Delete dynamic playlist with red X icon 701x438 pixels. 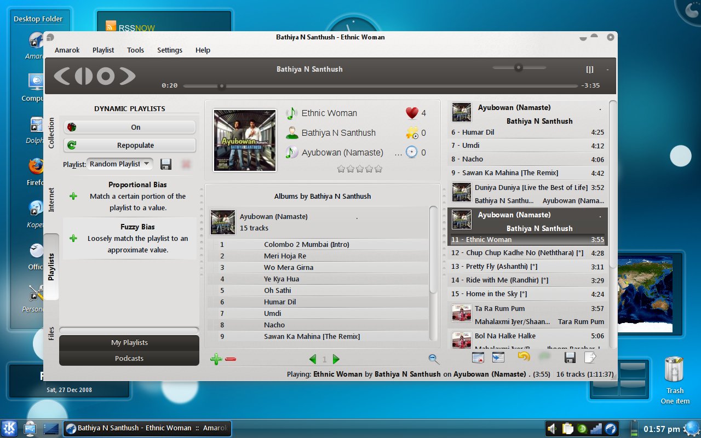click(x=186, y=164)
